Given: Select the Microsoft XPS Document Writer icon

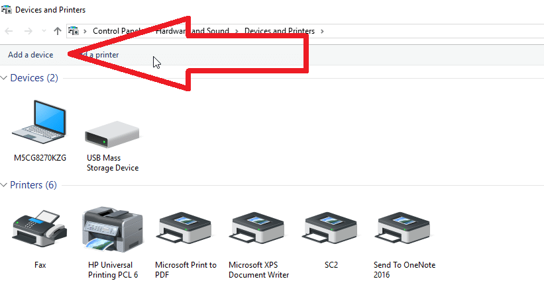Looking at the screenshot, I should pyautogui.click(x=256, y=228).
